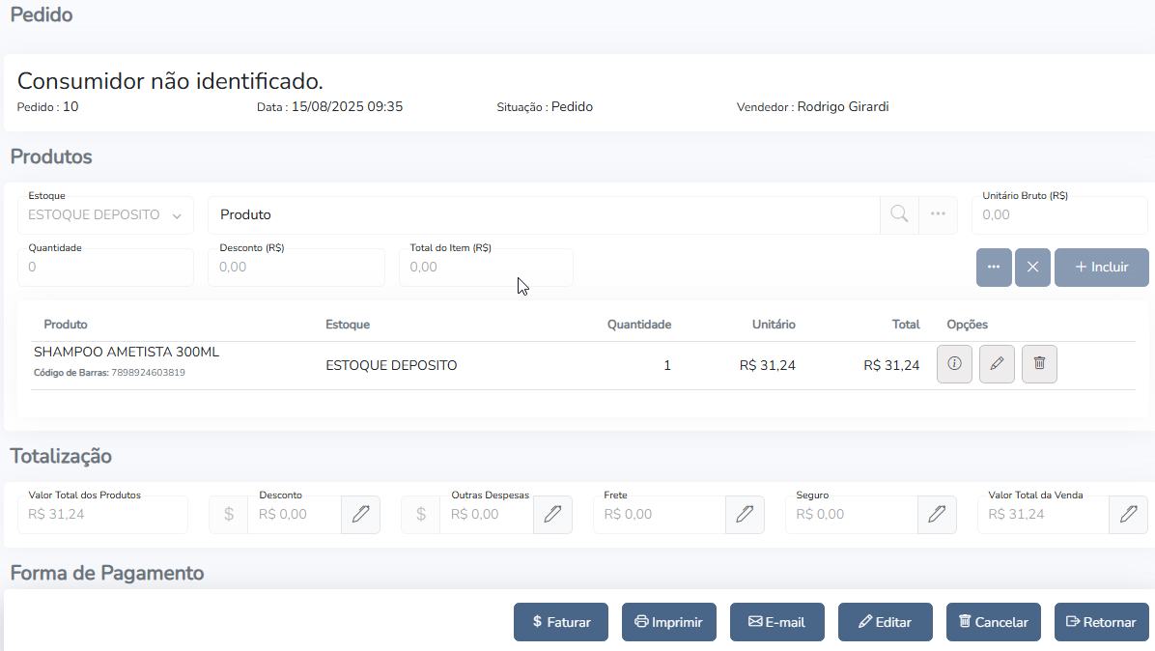Edit the Seguro value with pencil icon
Screen dimensions: 1155x651
click(937, 515)
